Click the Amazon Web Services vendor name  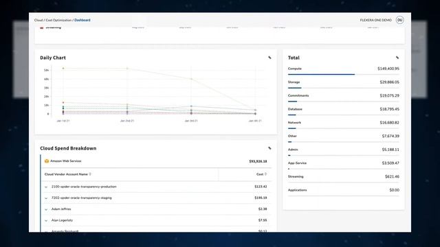pos(66,161)
